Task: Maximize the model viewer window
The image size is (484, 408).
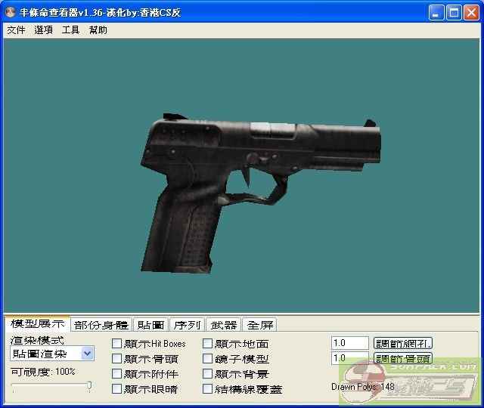Action: tap(454, 13)
